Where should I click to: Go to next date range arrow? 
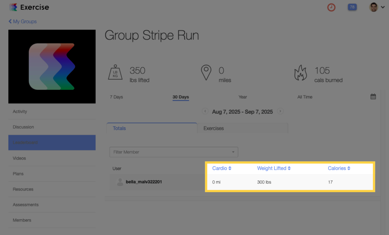(x=280, y=111)
